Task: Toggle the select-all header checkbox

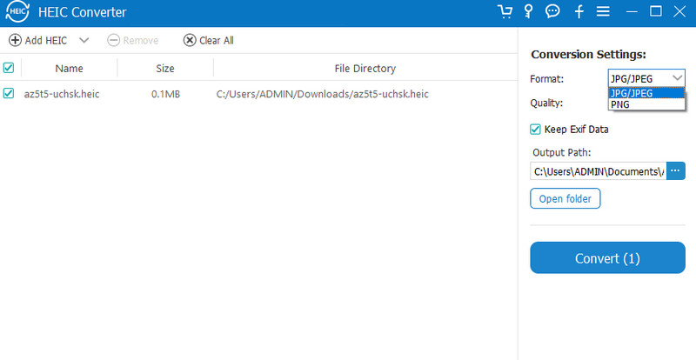Action: (9, 68)
